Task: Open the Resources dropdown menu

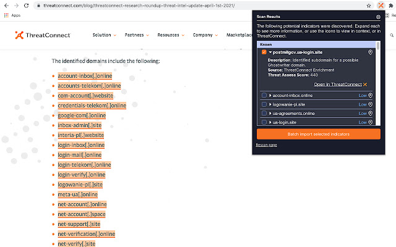Action: tap(171, 35)
